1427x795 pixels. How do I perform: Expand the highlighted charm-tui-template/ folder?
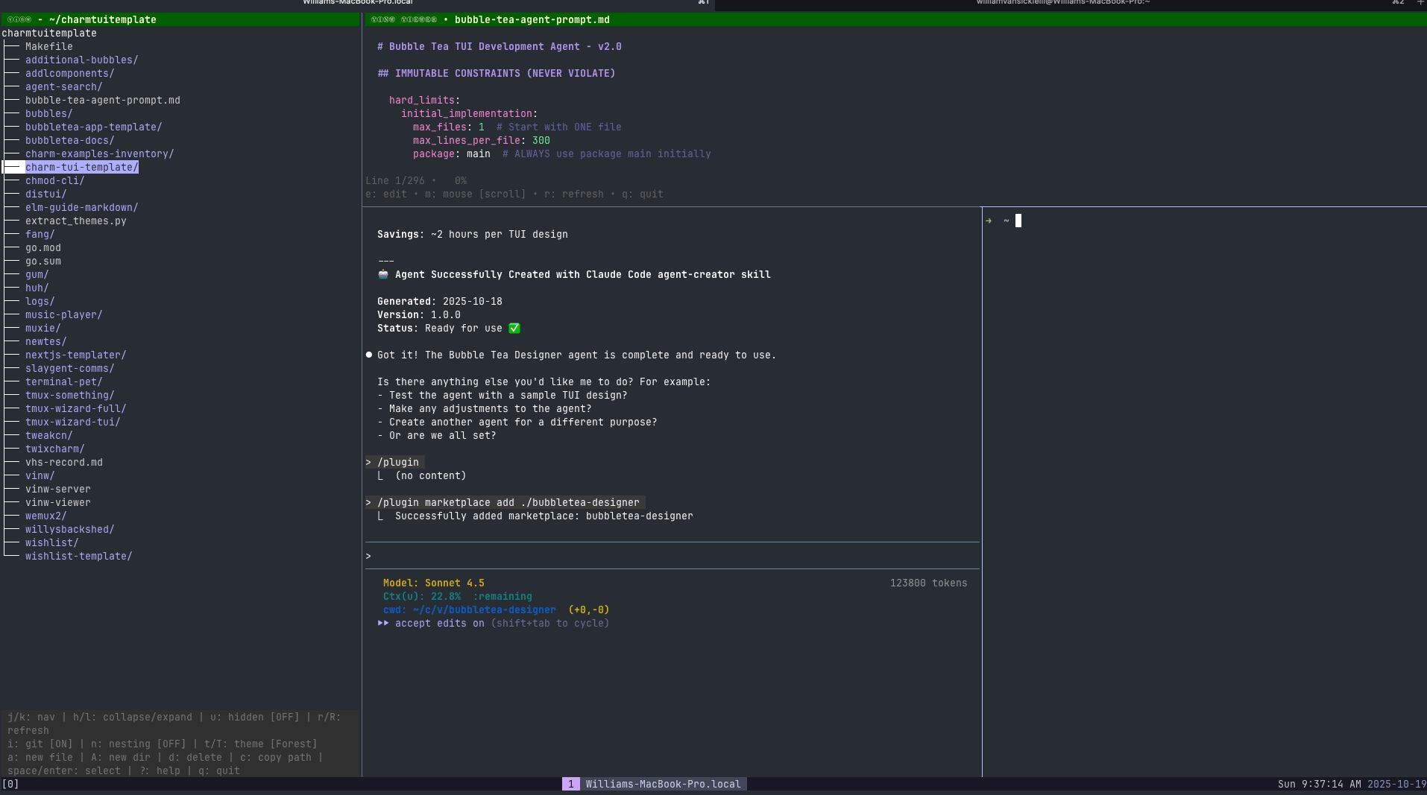81,167
